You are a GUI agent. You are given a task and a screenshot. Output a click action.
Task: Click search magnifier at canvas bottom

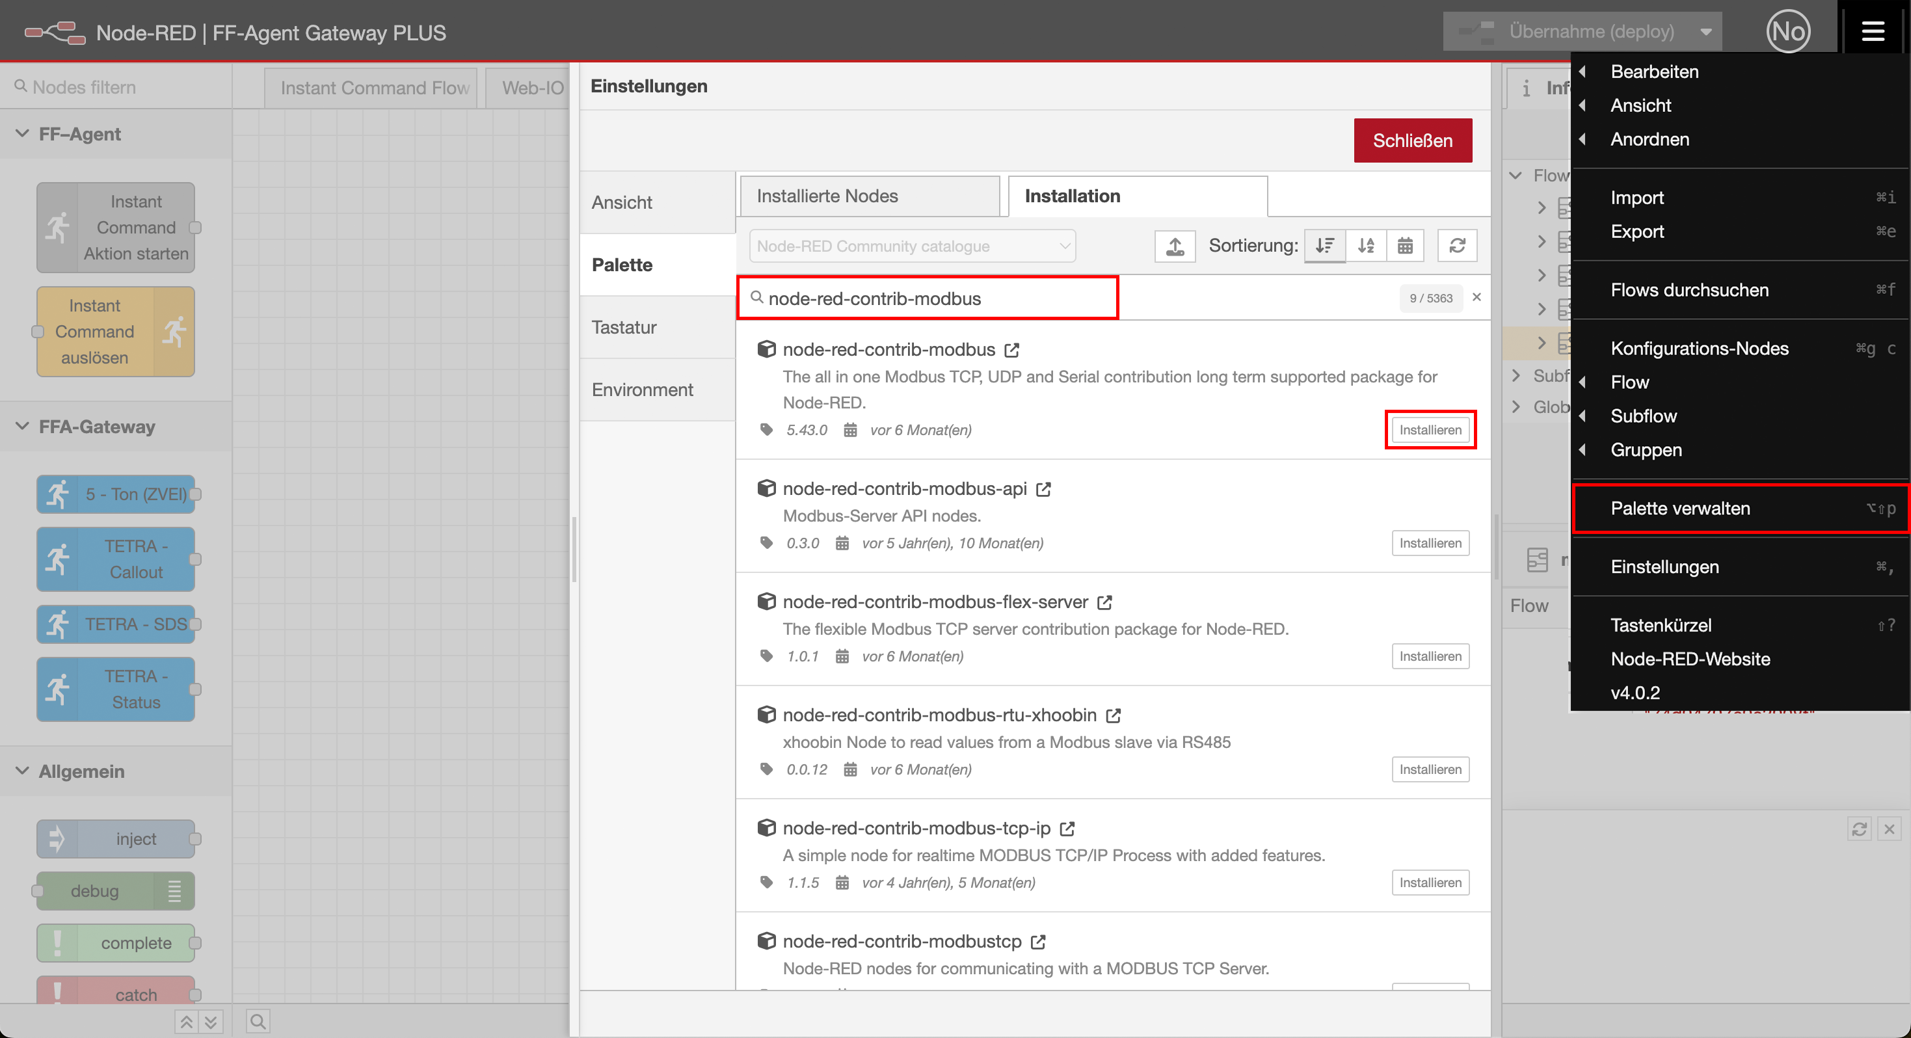(258, 1022)
